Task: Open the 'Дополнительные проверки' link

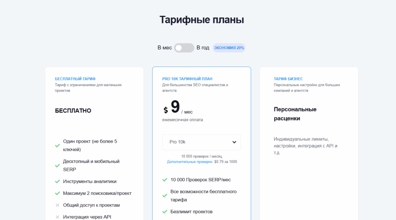Action: pyautogui.click(x=189, y=162)
